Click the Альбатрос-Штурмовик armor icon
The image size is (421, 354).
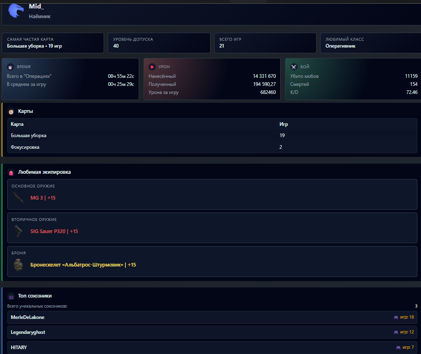(x=19, y=265)
